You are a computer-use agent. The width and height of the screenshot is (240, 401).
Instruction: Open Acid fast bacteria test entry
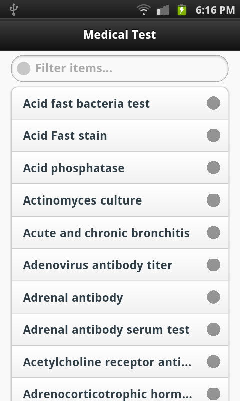pos(120,103)
